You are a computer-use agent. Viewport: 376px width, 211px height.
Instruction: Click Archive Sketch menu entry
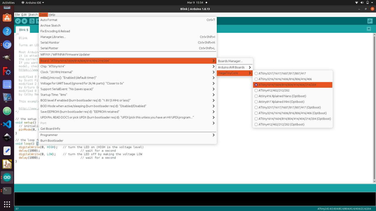pyautogui.click(x=128, y=25)
